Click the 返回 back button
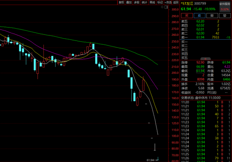Screen dimensions: 232x162 [176, 3]
